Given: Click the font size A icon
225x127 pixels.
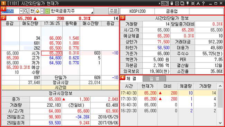Looking at the screenshot, I should tap(198, 3).
